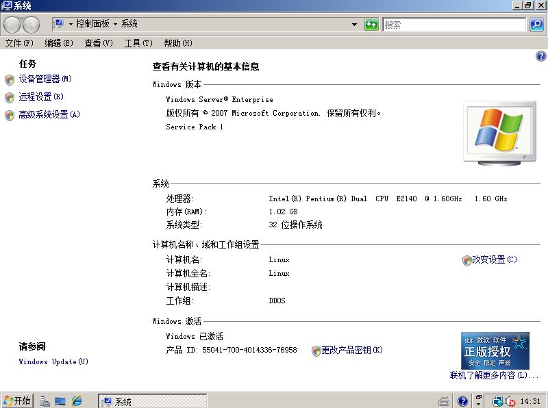Click 改变设置(C) link
The height and width of the screenshot is (408, 548).
click(494, 259)
